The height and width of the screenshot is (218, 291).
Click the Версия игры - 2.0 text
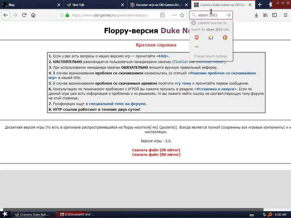coord(156,141)
